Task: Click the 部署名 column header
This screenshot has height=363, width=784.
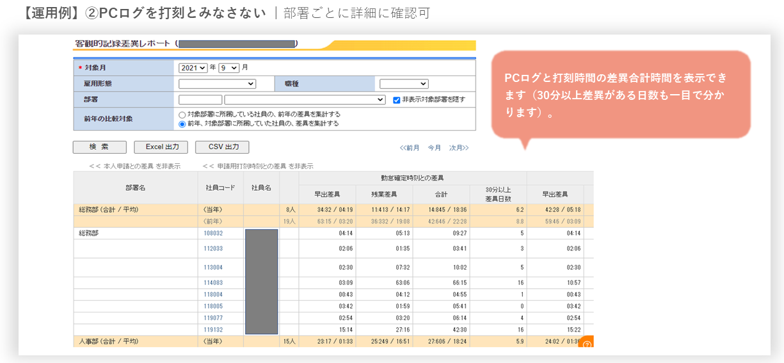Action: [x=136, y=188]
